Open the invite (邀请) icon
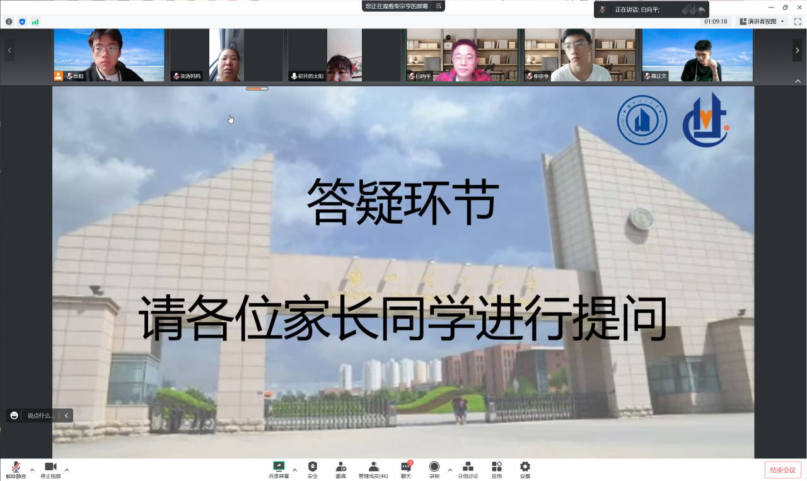This screenshot has width=807, height=481. point(340,469)
